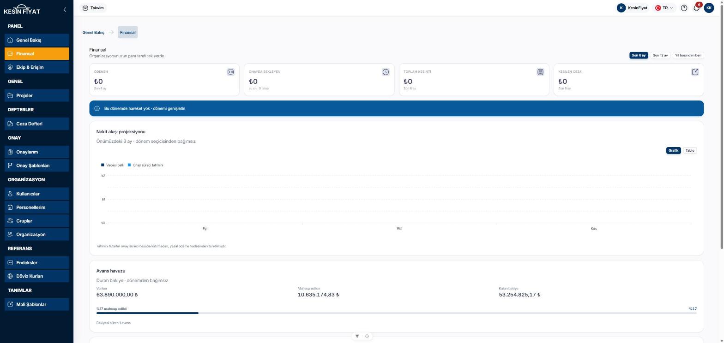Click the calculator icon on Toplam Kesinti card
Viewport: 724px width, 343px height.
pyautogui.click(x=540, y=72)
